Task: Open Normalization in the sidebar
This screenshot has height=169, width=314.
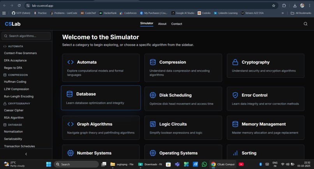Action: point(13,132)
